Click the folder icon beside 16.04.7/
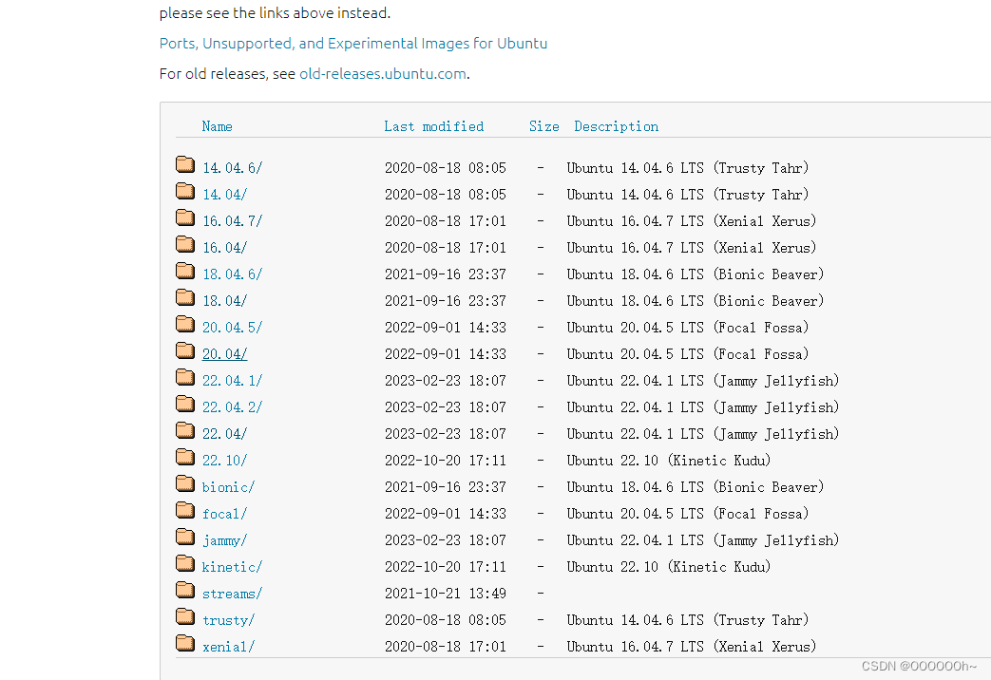Image resolution: width=991 pixels, height=680 pixels. click(185, 218)
